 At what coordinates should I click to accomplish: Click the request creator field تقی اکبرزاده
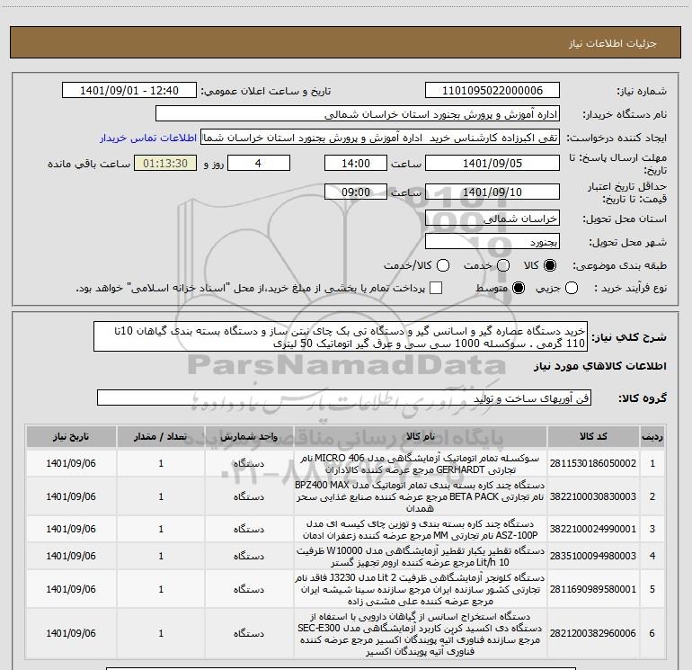coord(380,138)
